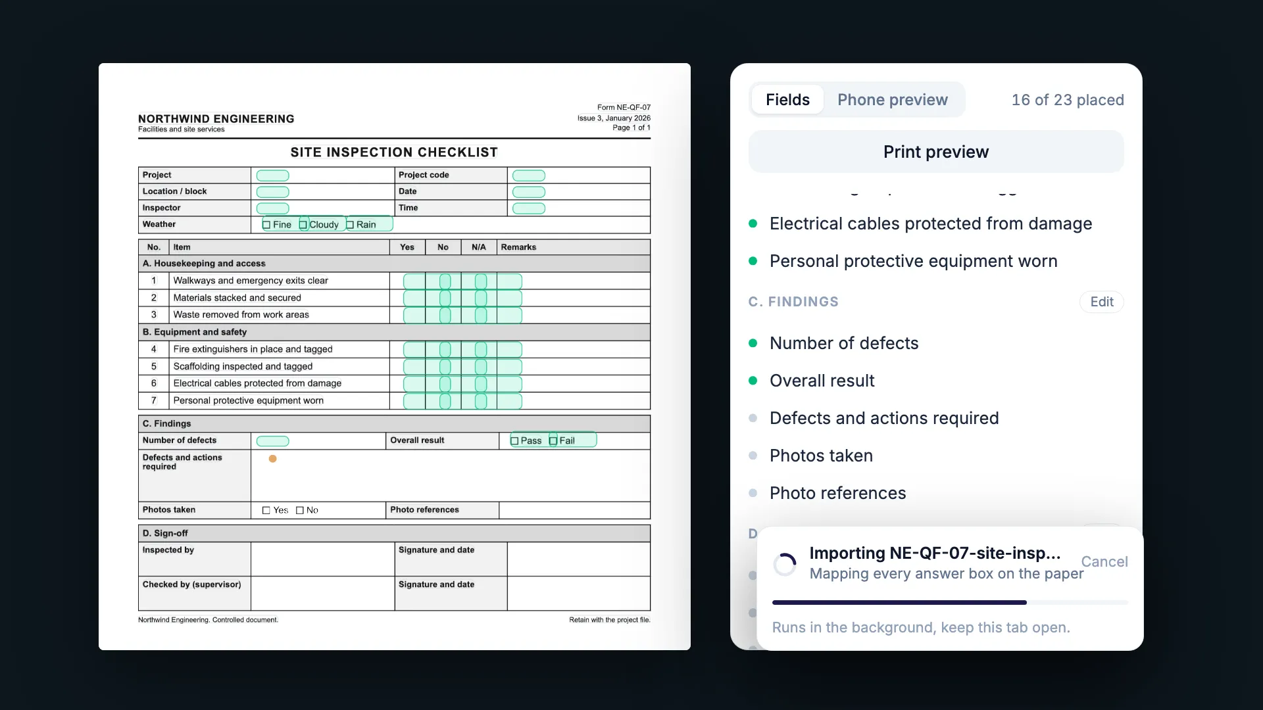The image size is (1263, 710).
Task: Click the import loading spinner icon
Action: [785, 564]
